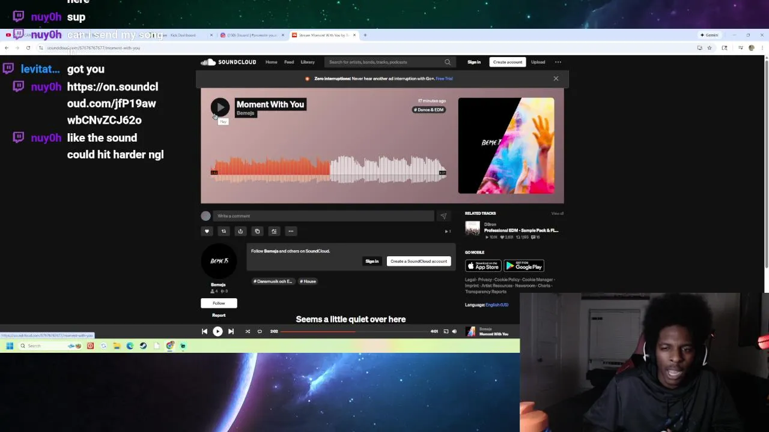The image size is (769, 432).
Task: Open the header more options menu
Action: [558, 62]
